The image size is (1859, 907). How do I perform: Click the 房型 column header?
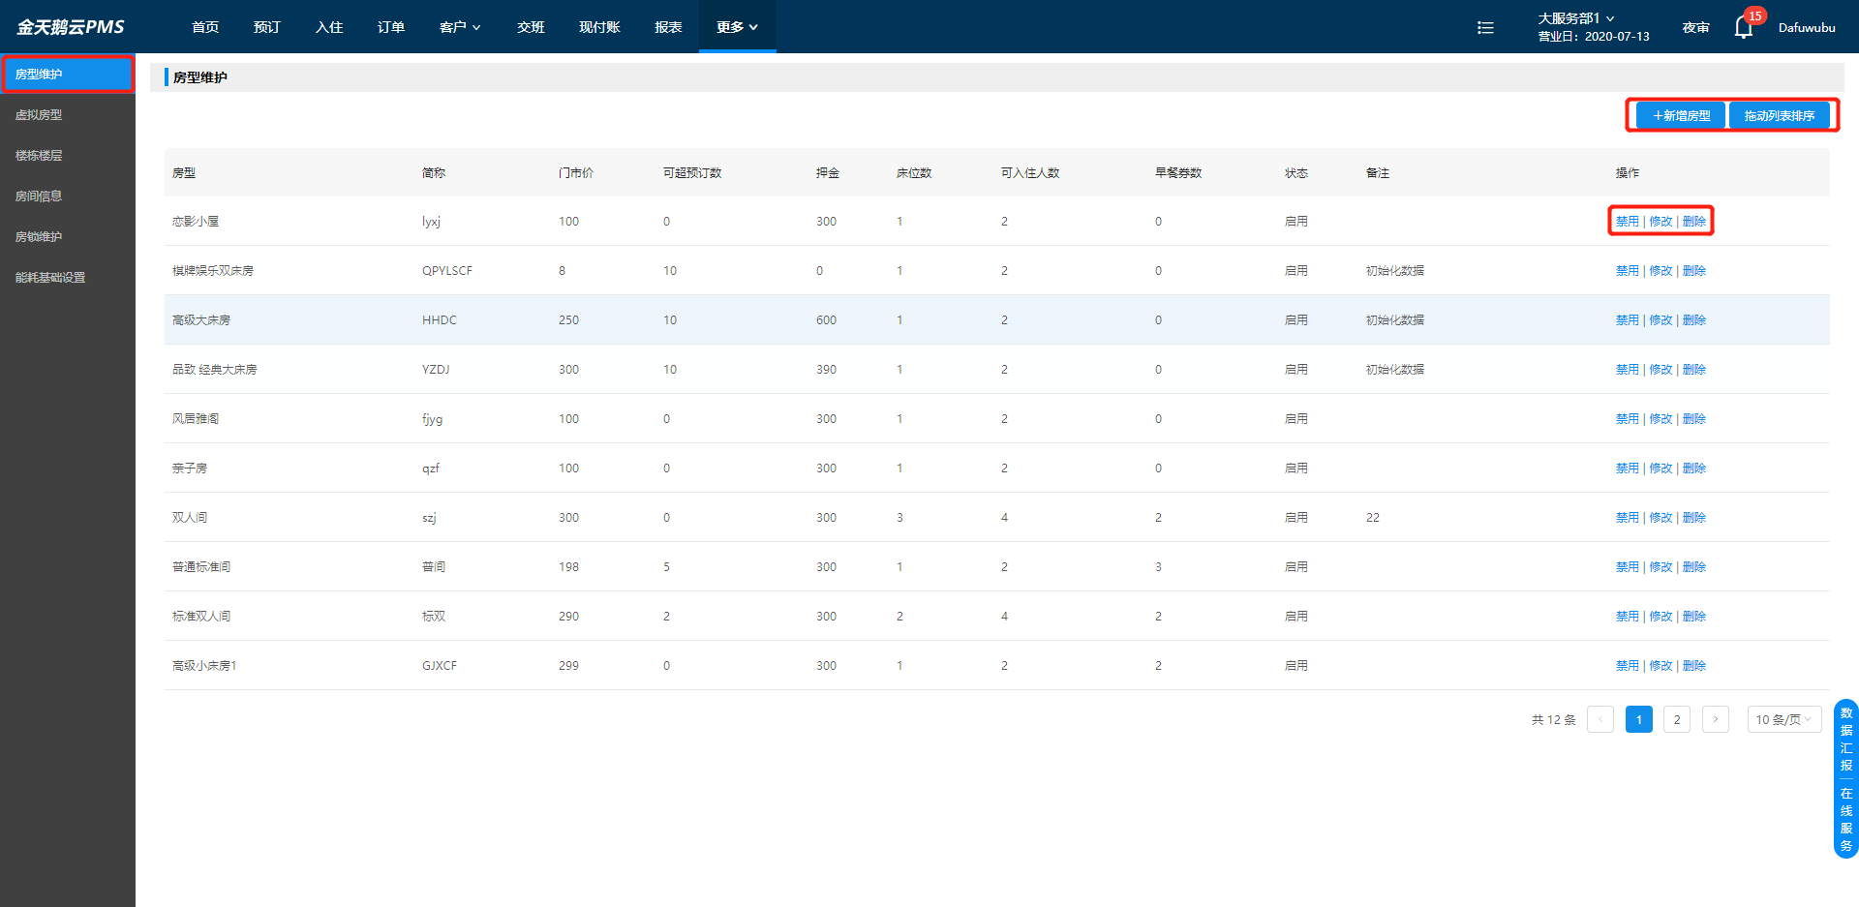[x=184, y=173]
